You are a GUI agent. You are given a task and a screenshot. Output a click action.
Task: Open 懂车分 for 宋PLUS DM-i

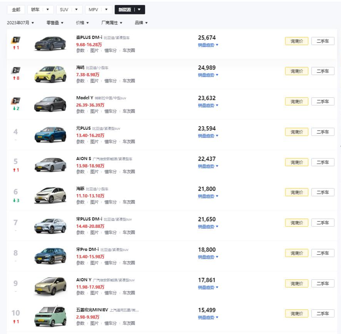111,233
